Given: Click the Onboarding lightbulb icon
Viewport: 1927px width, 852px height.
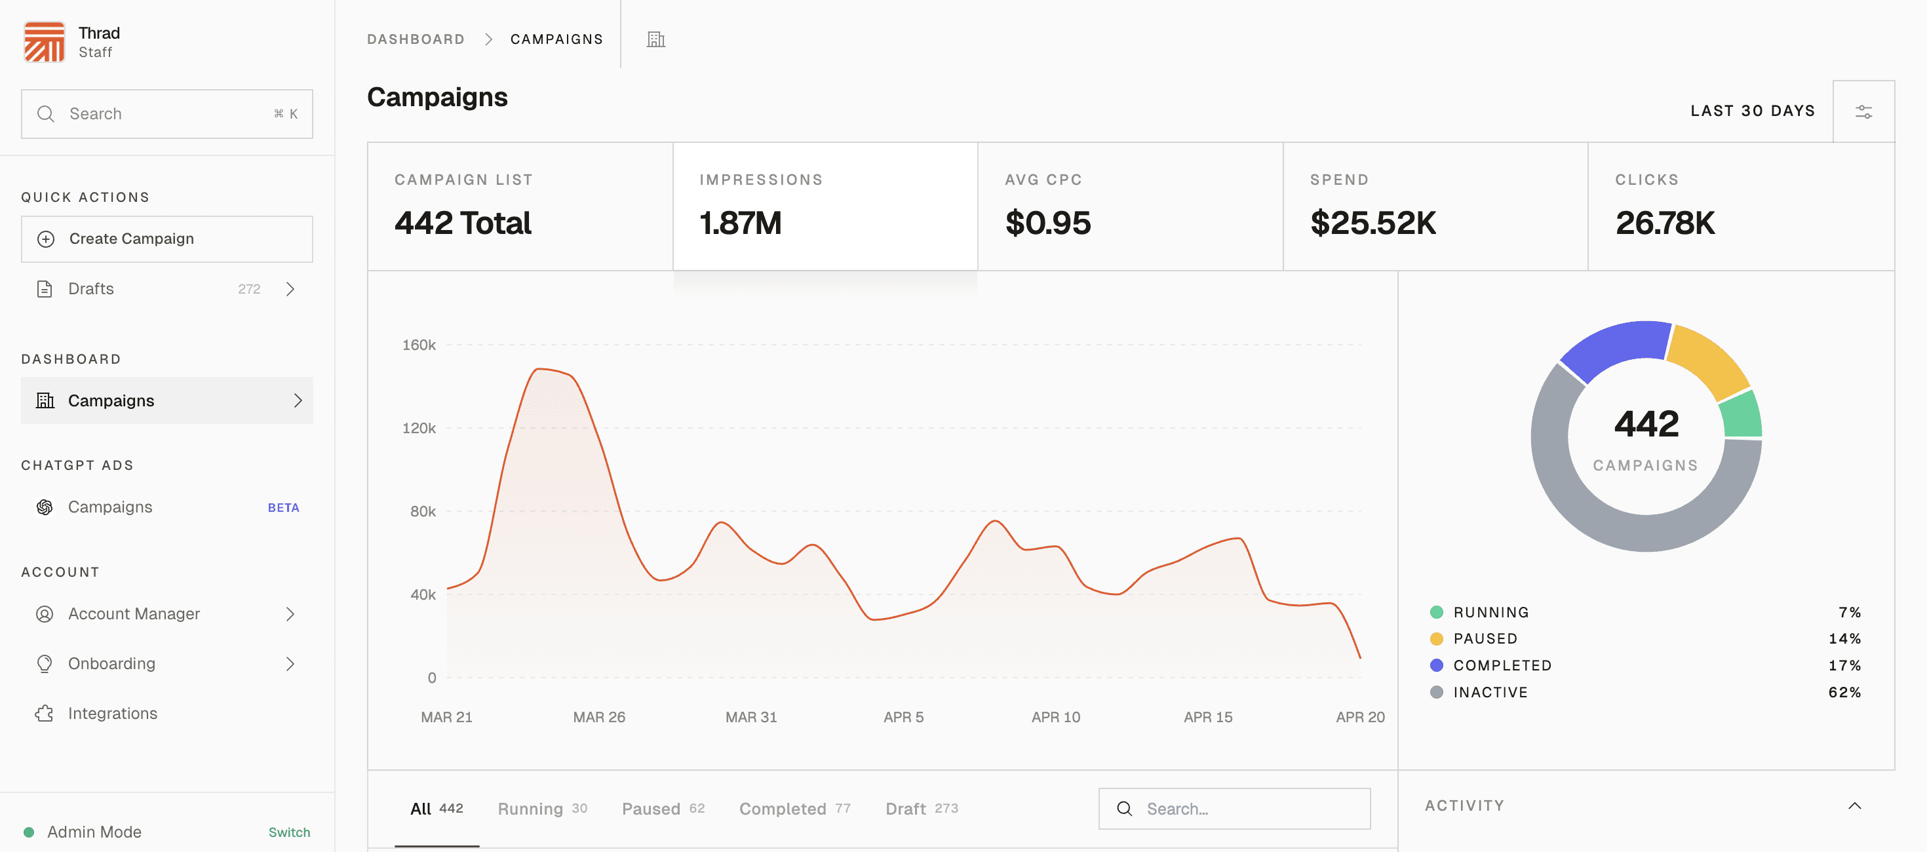Looking at the screenshot, I should point(45,663).
